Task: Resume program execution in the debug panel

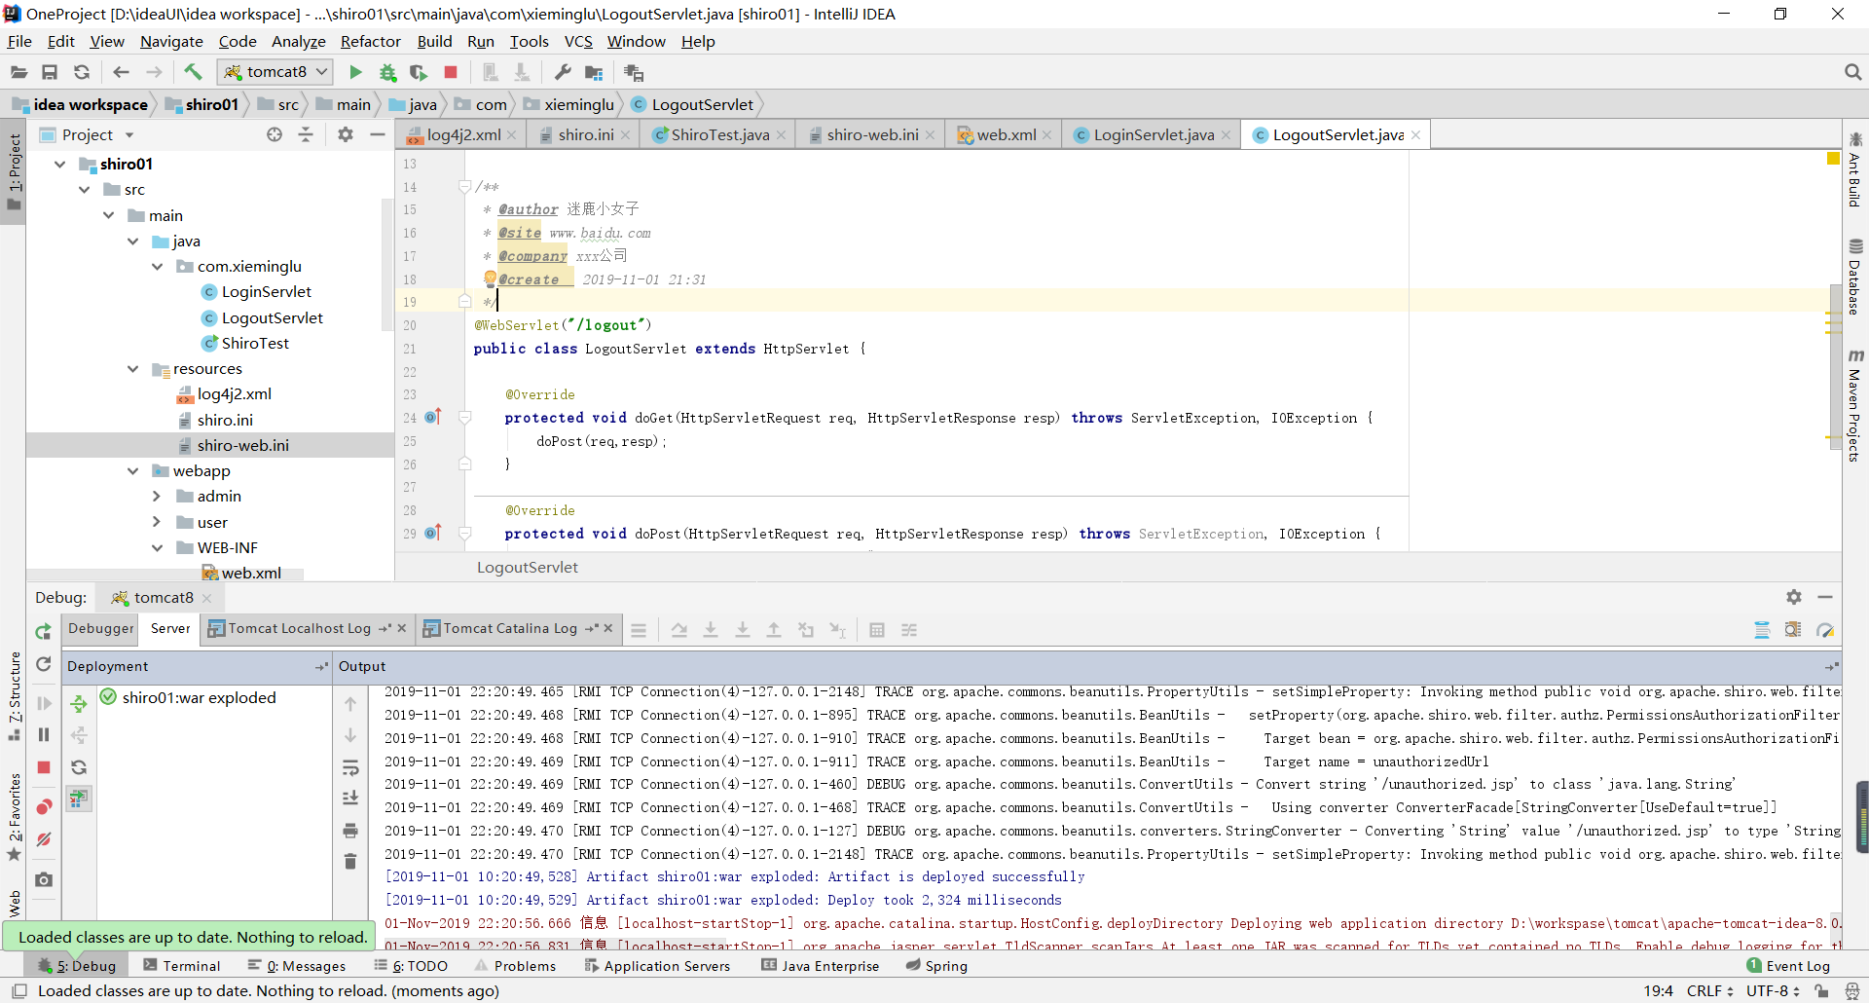Action: click(44, 703)
